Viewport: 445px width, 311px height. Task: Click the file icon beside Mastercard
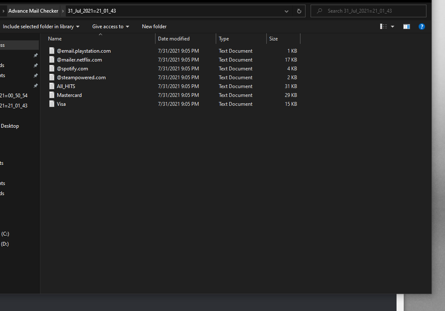52,95
